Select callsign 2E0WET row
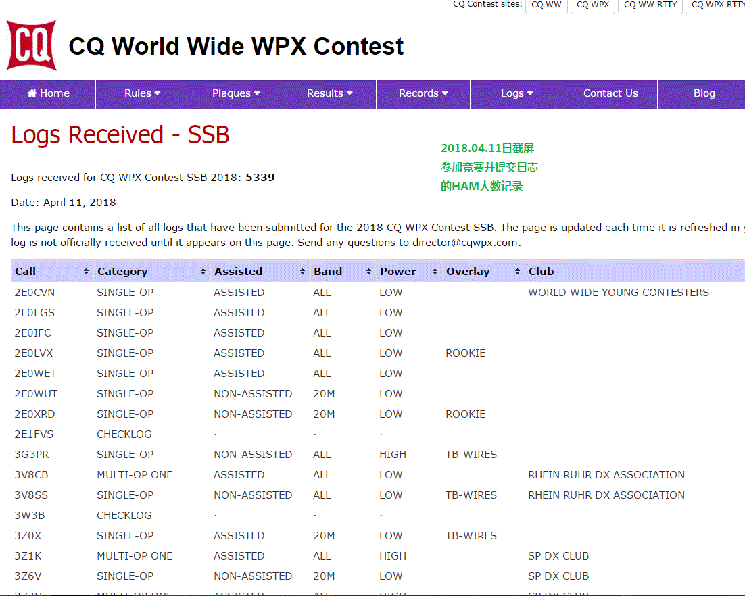Screen dimensions: 745x596 click(35, 373)
